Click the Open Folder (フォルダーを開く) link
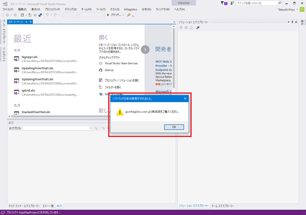 113,87
